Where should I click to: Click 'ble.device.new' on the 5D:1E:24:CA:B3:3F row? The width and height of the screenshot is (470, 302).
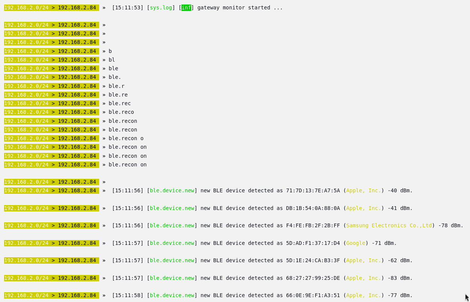point(172,260)
